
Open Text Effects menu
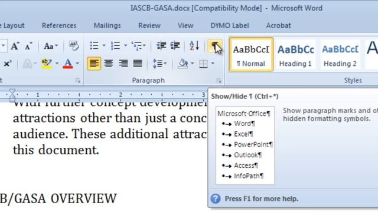point(30,64)
